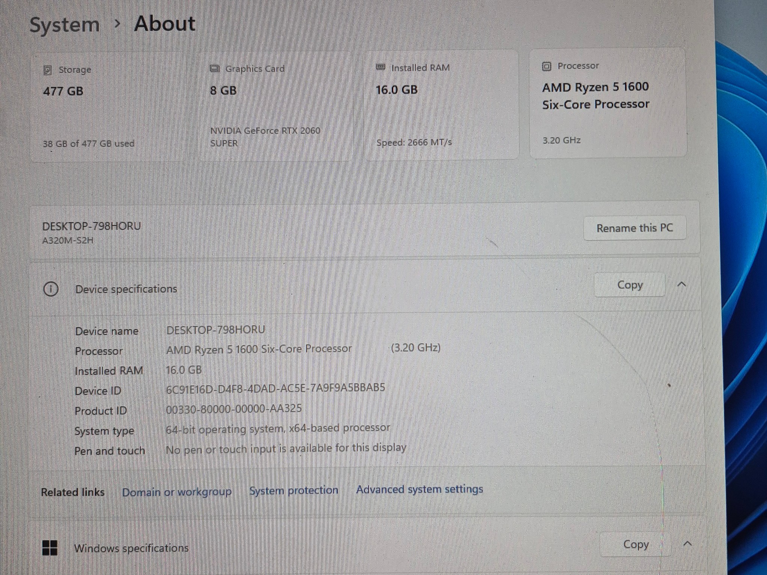767x575 pixels.
Task: Click the Installed RAM icon
Action: (381, 67)
